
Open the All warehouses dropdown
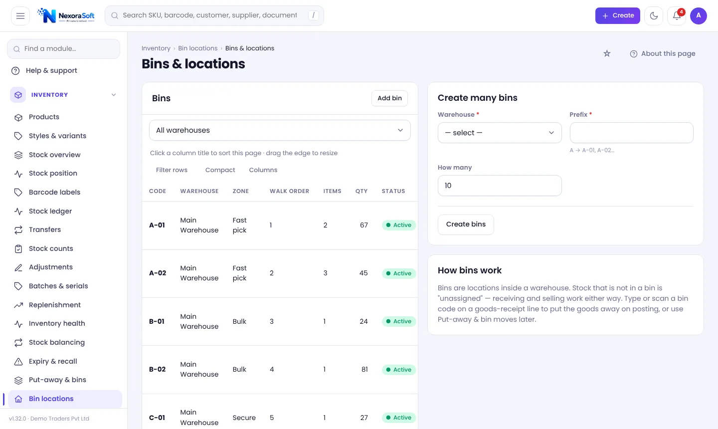click(280, 130)
